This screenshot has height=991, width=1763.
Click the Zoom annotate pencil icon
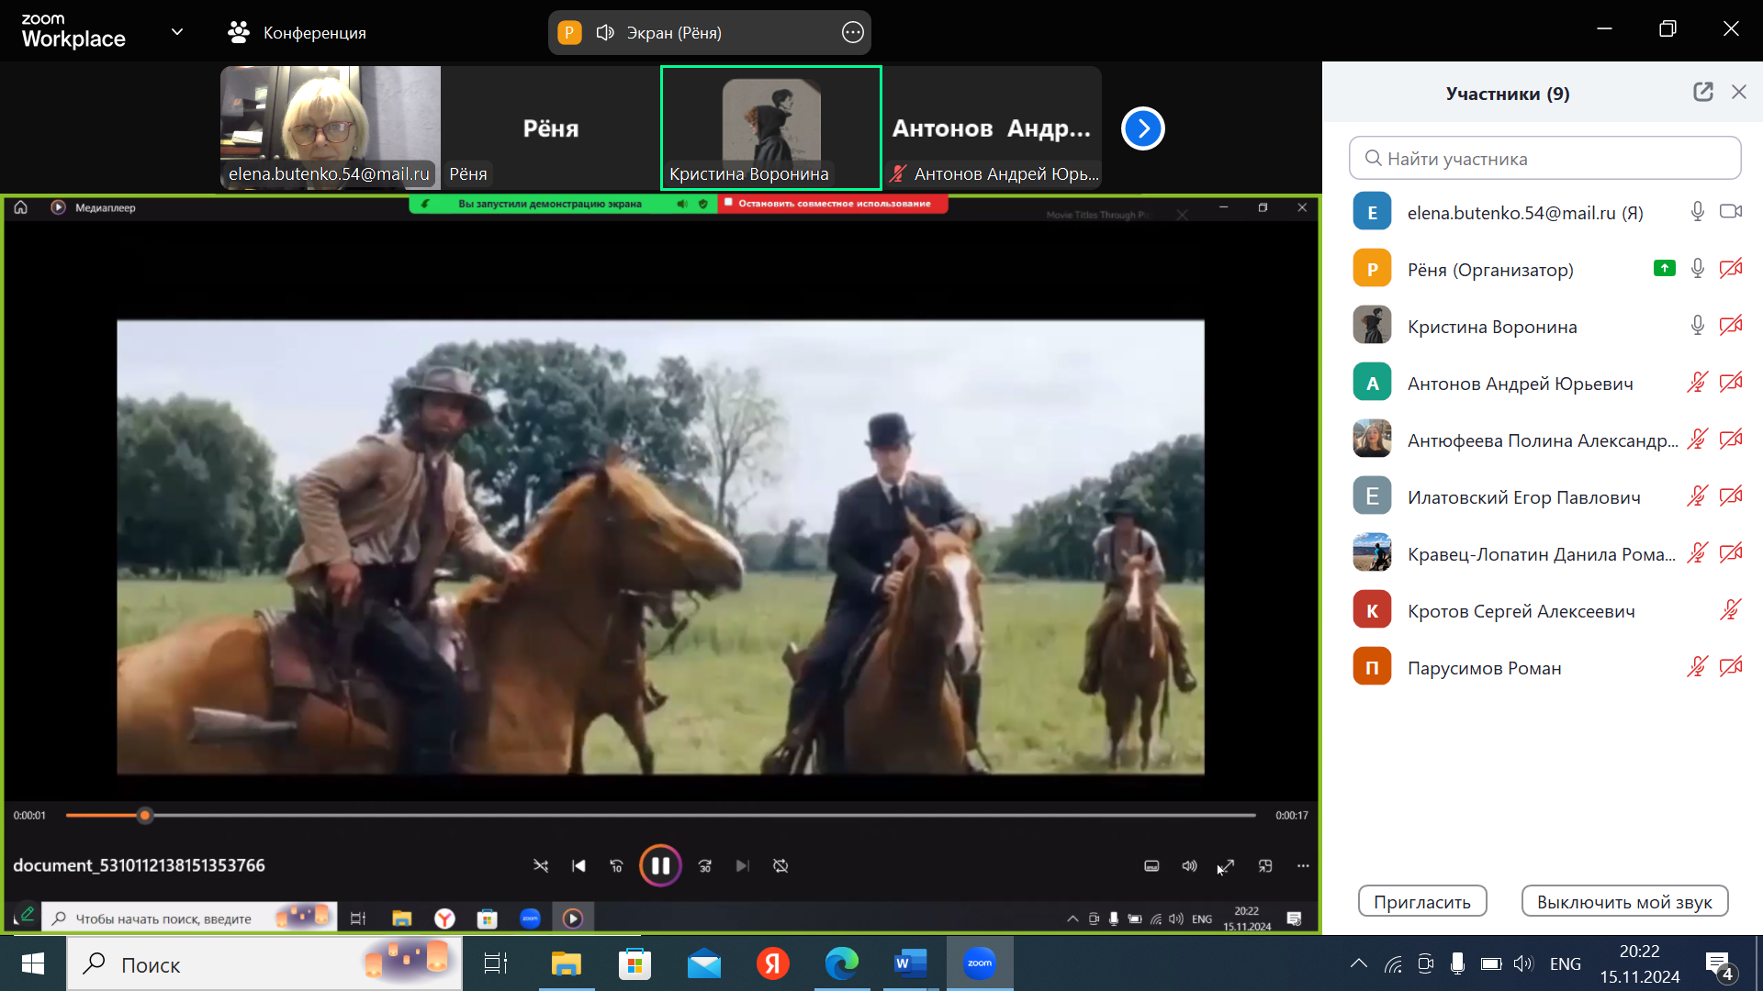27,914
